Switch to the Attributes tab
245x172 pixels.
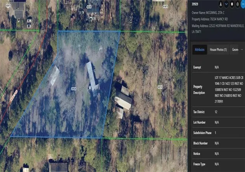(x=199, y=50)
